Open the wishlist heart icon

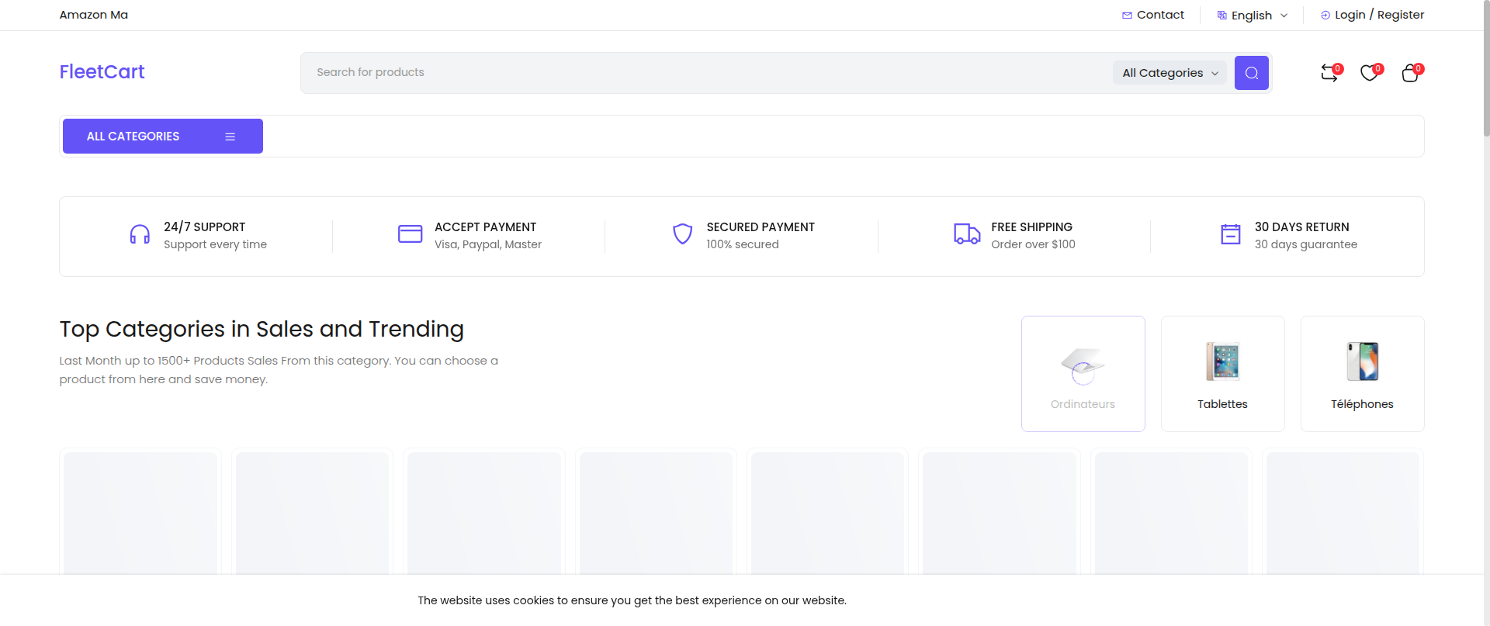coord(1370,73)
